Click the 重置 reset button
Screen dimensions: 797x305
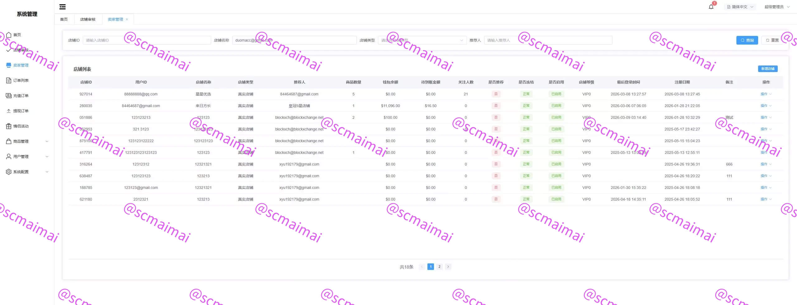[x=772, y=40]
